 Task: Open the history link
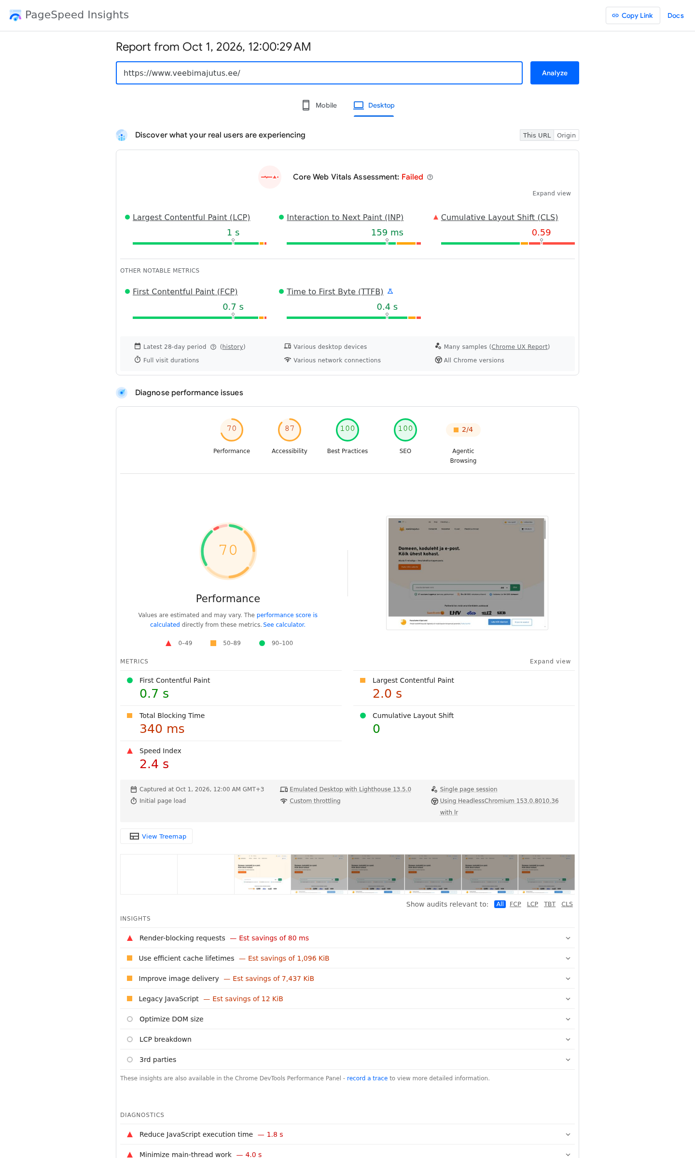tap(233, 347)
